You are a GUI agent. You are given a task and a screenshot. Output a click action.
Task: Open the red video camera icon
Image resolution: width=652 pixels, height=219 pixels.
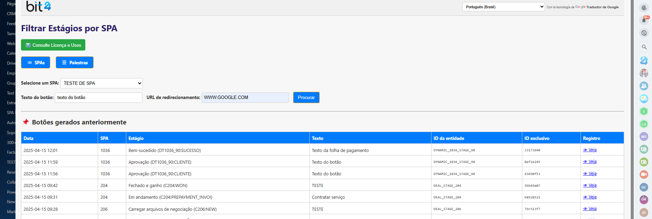(x=644, y=174)
